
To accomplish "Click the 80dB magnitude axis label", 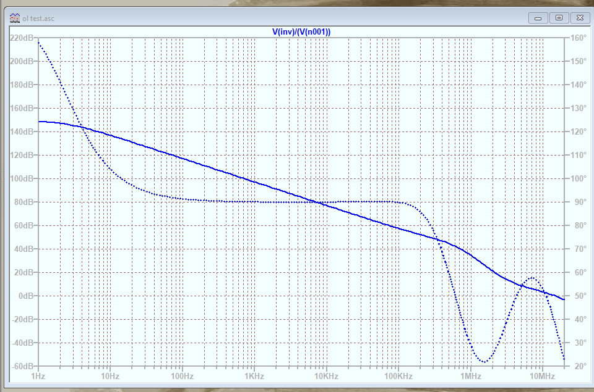I will [24, 202].
